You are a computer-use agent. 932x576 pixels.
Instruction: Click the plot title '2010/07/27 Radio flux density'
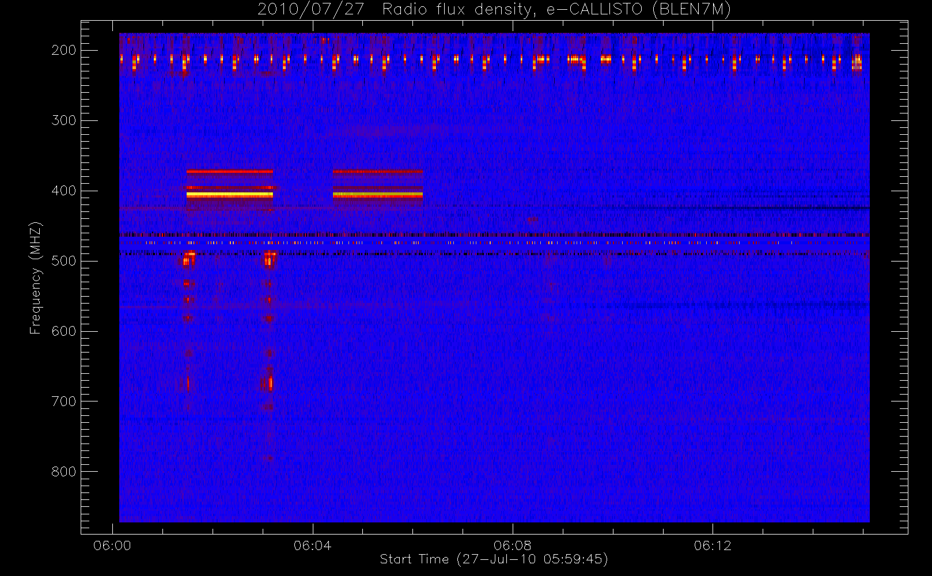point(494,10)
